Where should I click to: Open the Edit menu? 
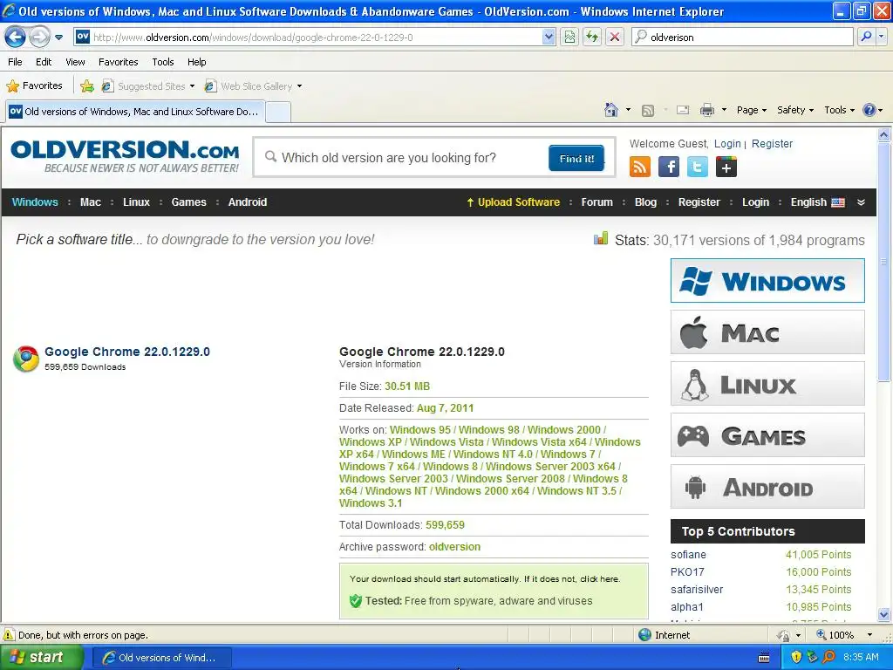click(44, 62)
